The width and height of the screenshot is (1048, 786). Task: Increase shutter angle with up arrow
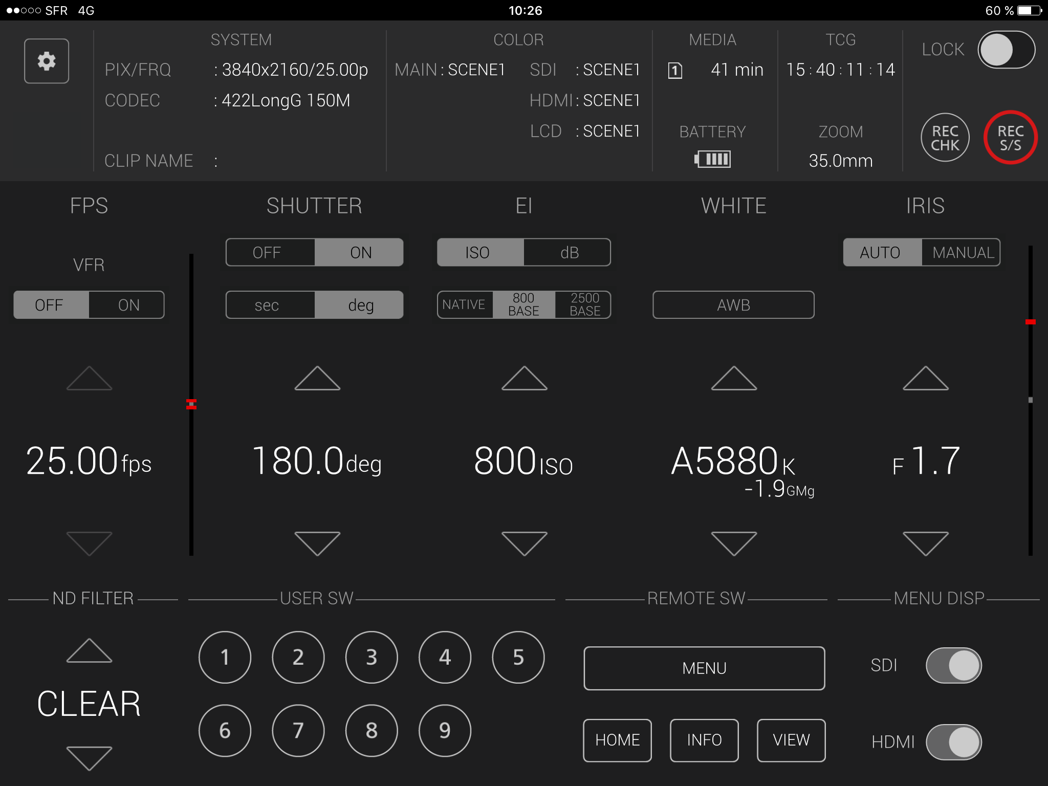click(x=317, y=379)
